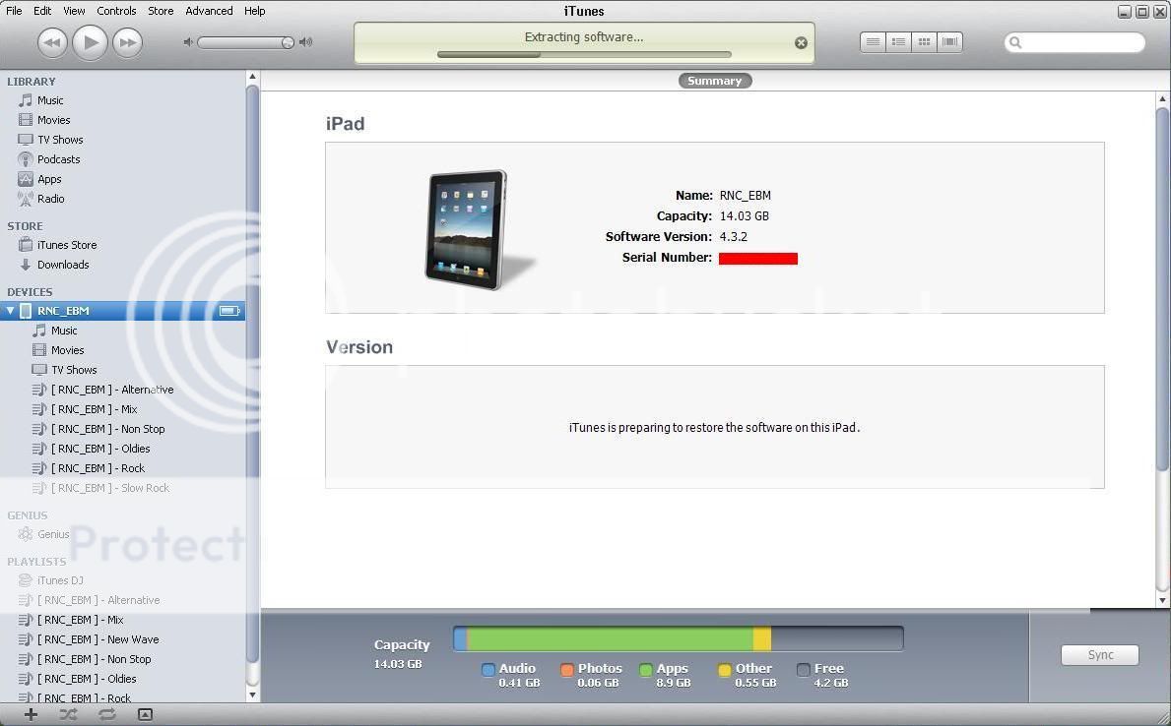Click the add playlist plus button
The image size is (1171, 726).
pyautogui.click(x=31, y=715)
